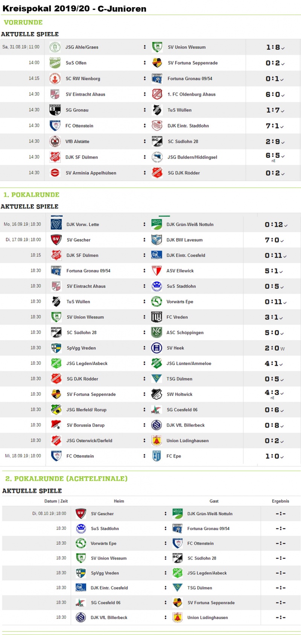This screenshot has height=635, width=301.
Task: Click the Union Lüdinghausen crest in Achtelfinale
Action: (x=177, y=617)
